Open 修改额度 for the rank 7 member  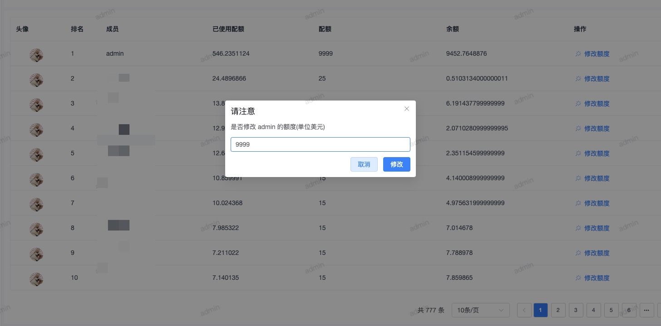coord(597,203)
